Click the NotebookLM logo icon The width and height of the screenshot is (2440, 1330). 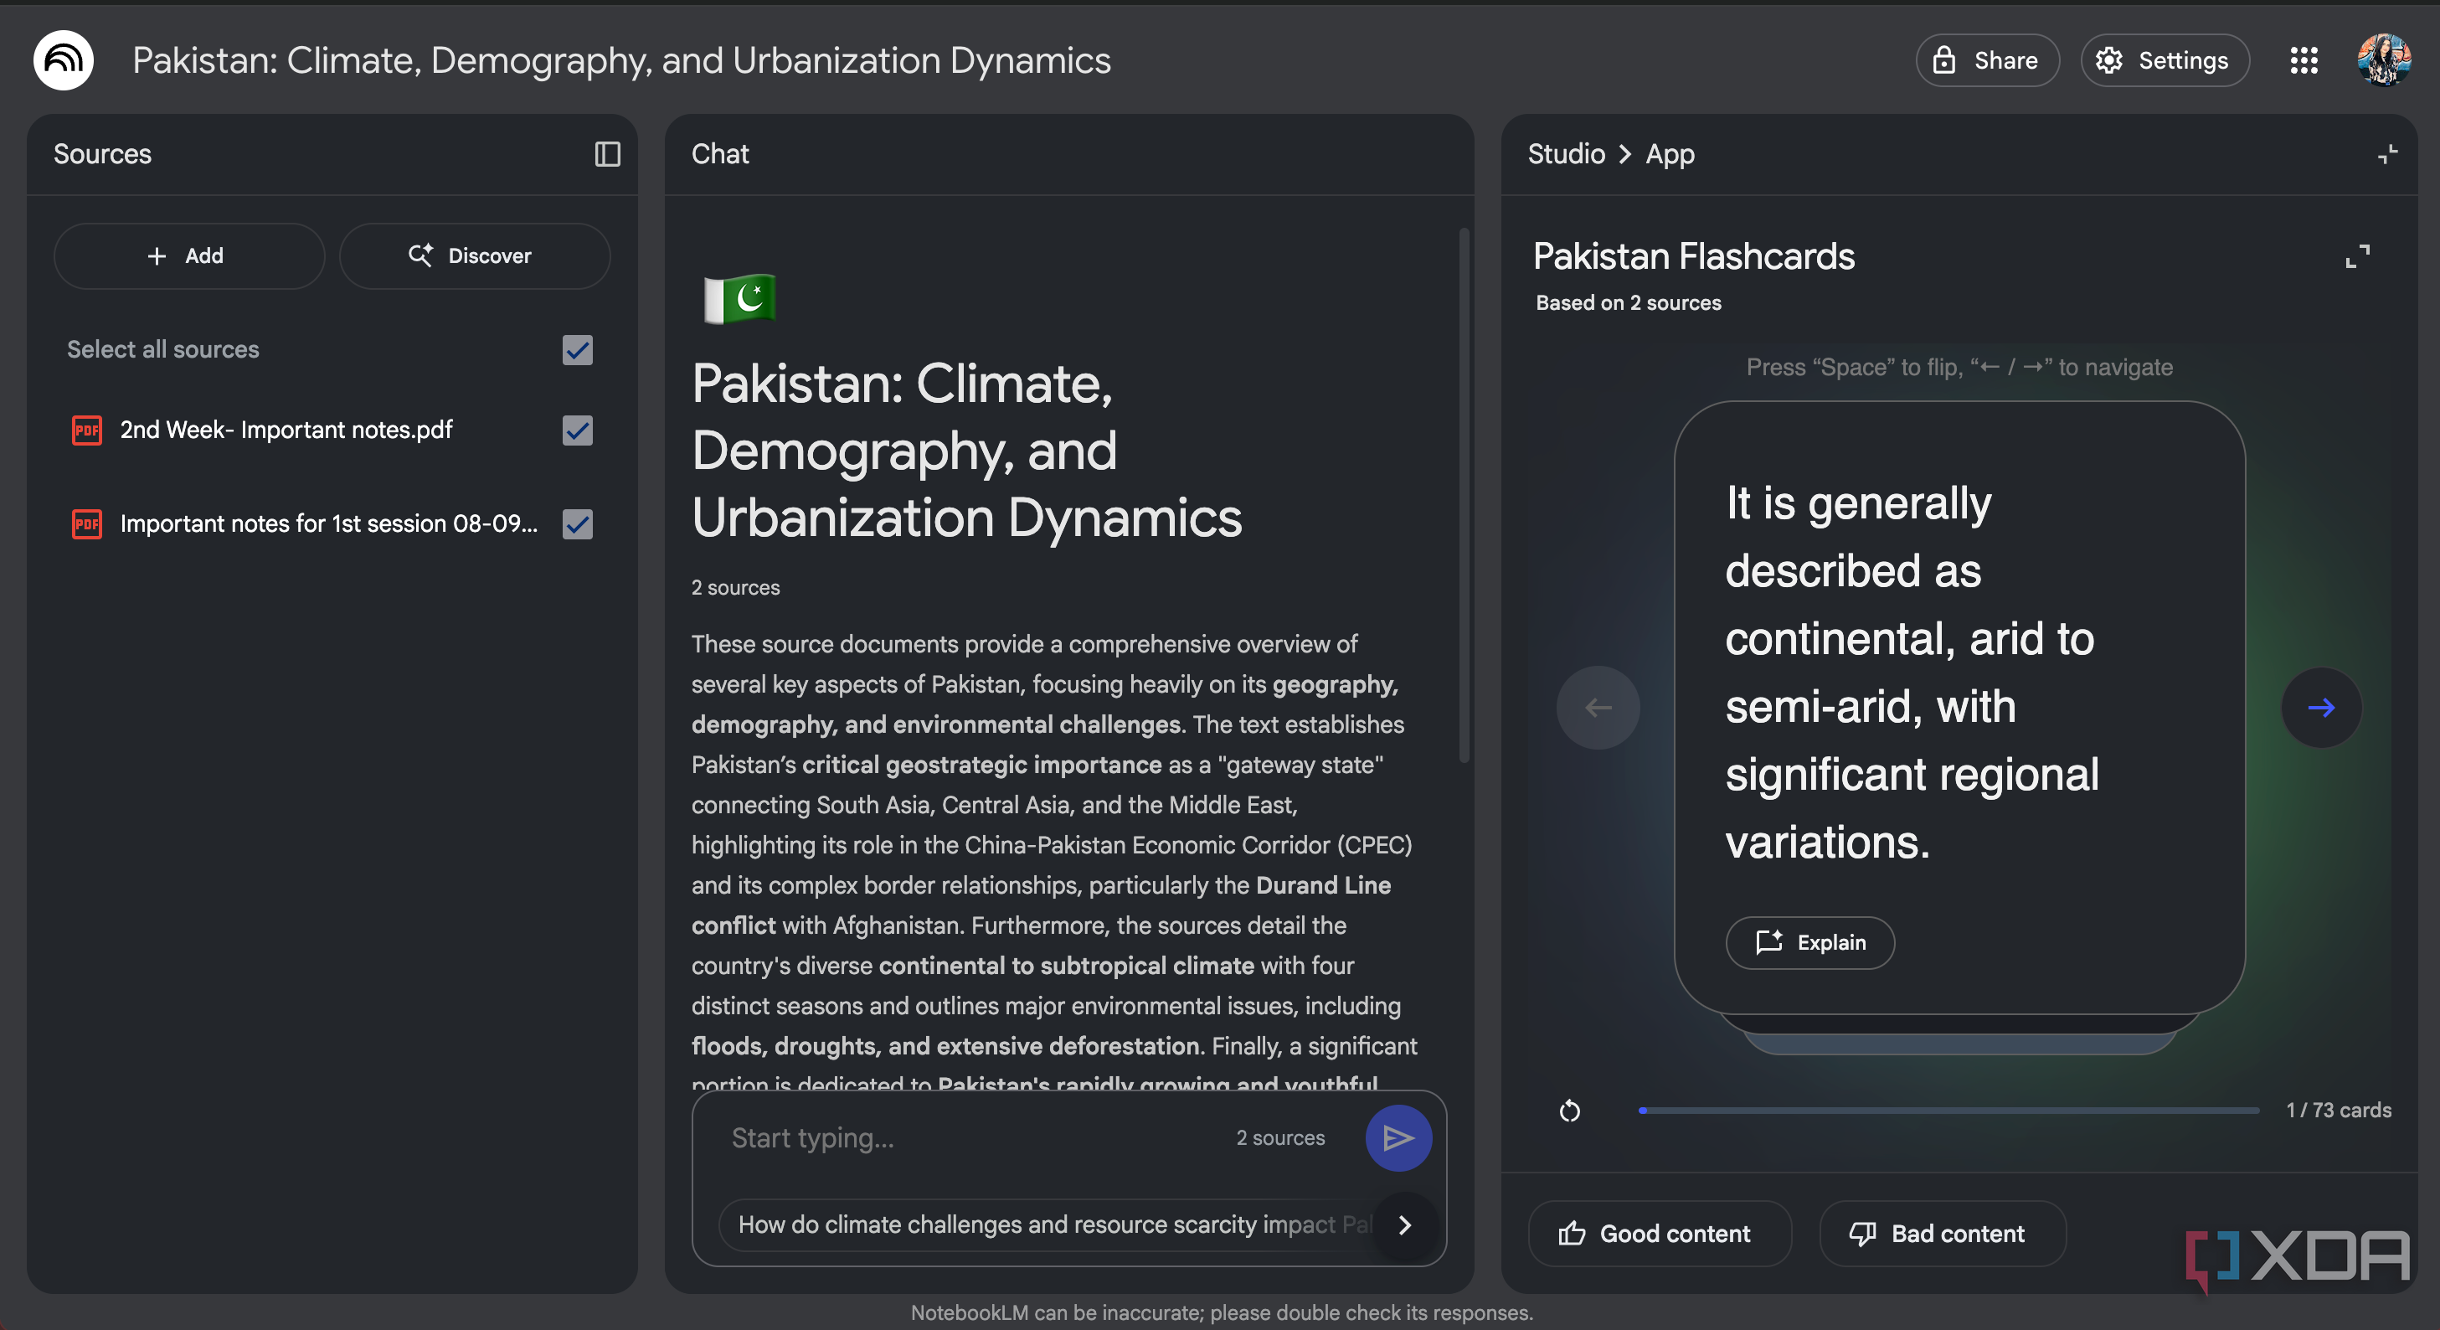tap(64, 60)
